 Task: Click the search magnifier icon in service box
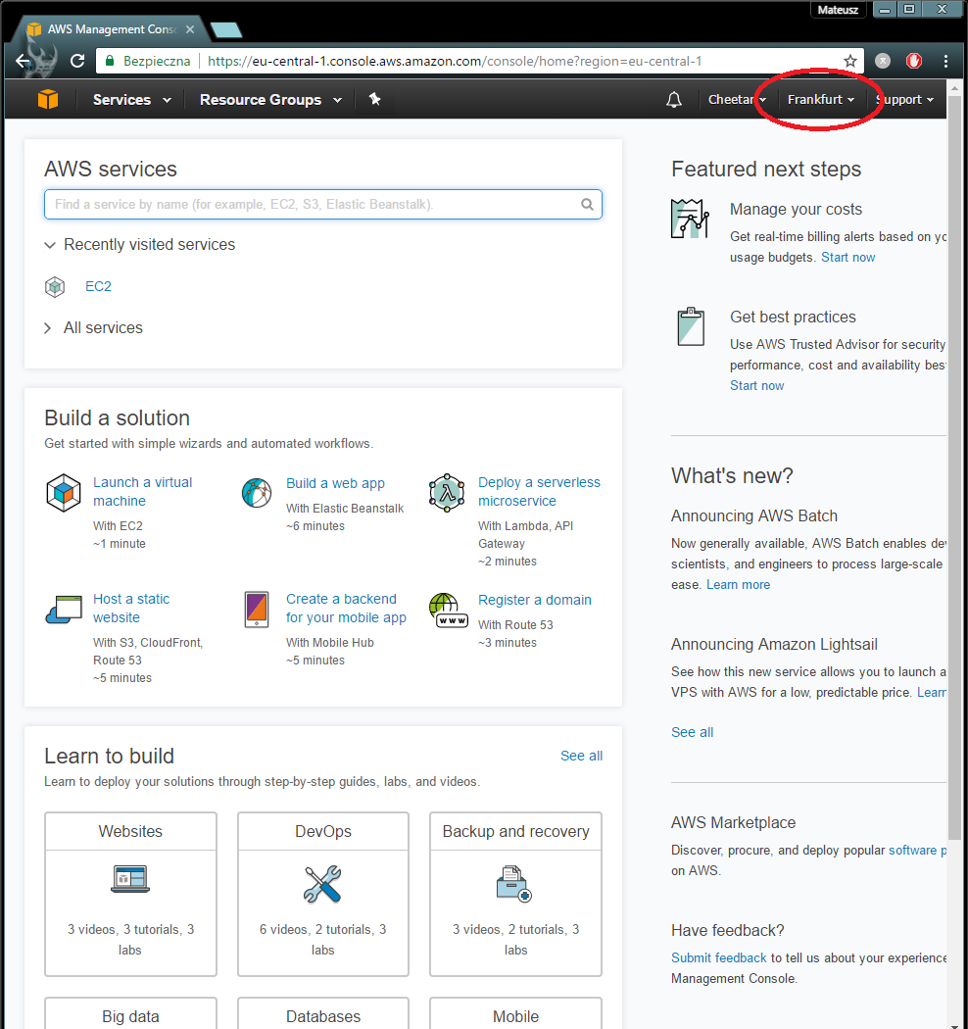[x=587, y=204]
